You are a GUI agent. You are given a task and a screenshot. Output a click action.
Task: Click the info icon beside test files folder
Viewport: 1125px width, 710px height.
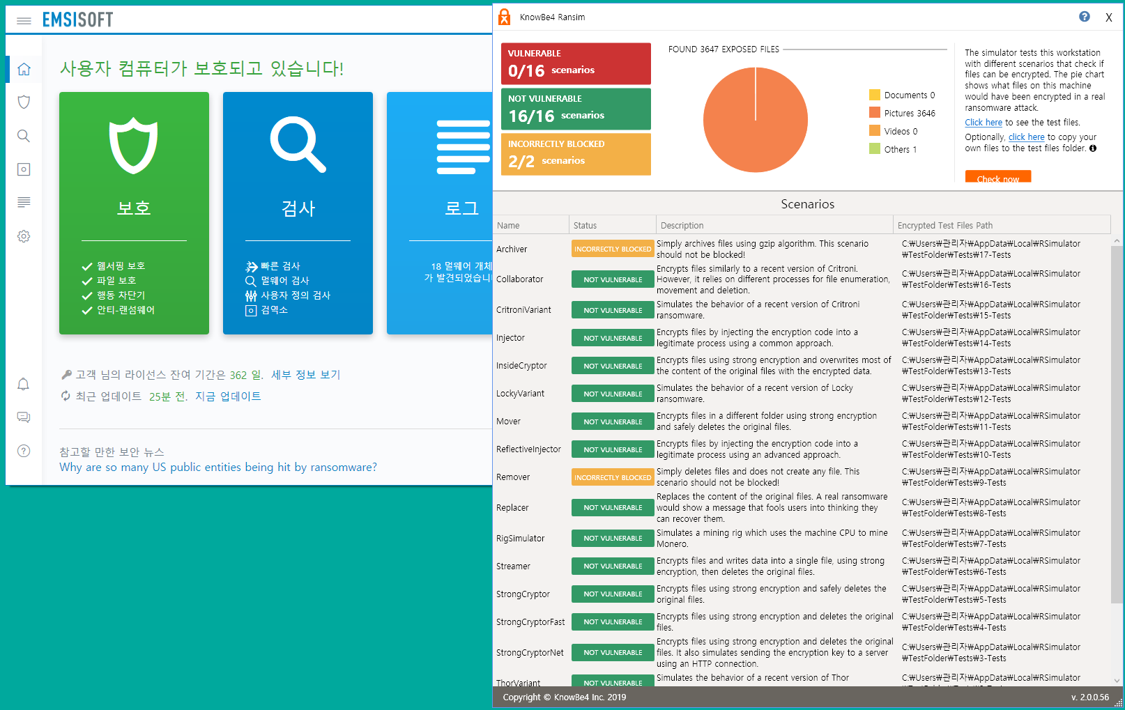point(1093,148)
